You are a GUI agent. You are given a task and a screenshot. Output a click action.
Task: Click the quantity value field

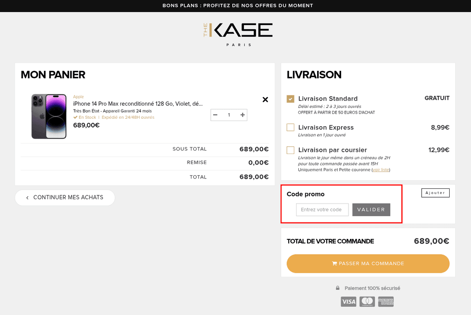229,115
